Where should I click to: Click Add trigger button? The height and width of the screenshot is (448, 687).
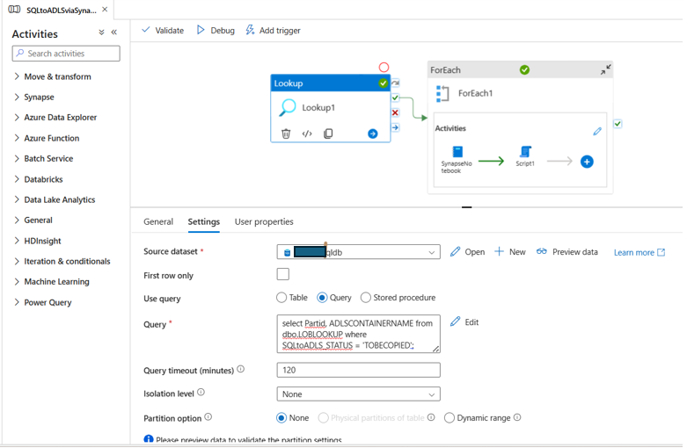pos(273,30)
